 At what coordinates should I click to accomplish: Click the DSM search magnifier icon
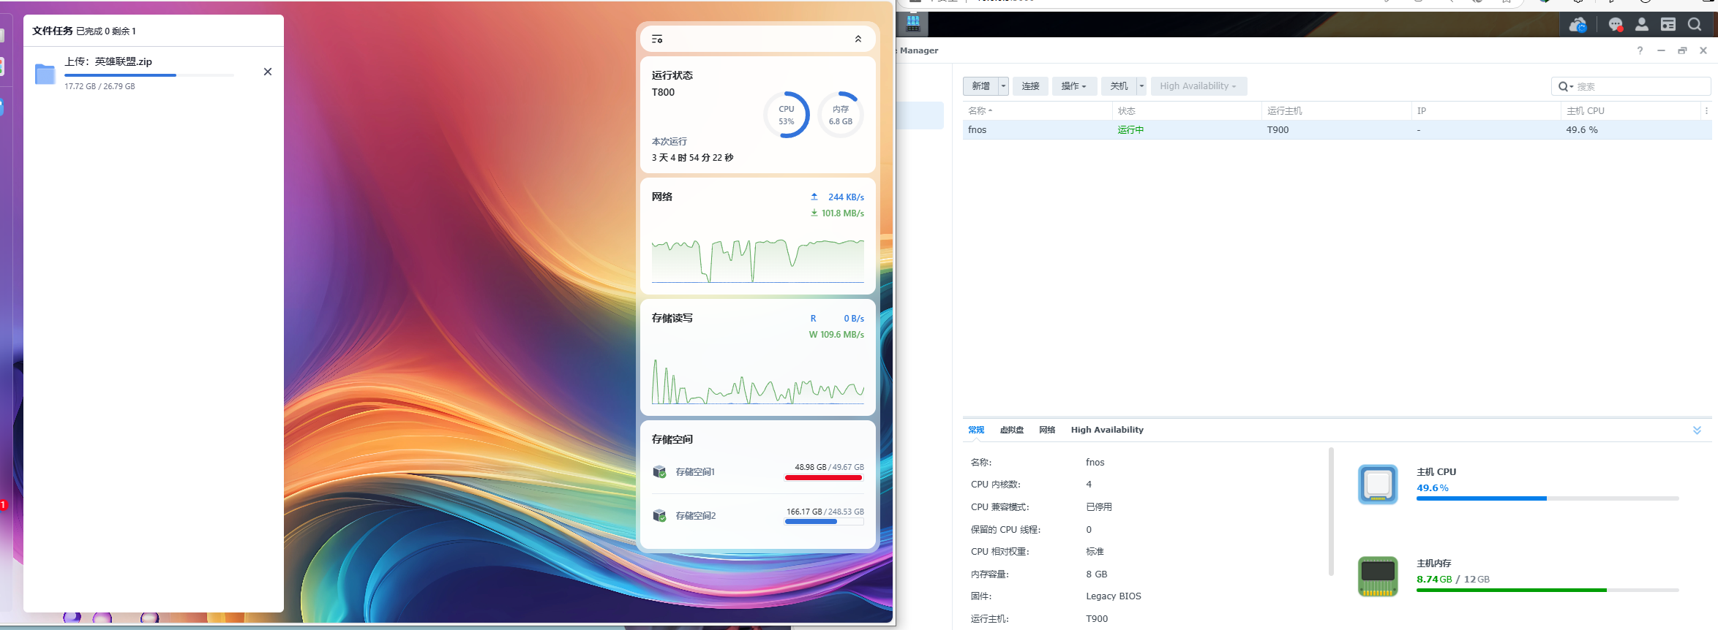tap(1695, 25)
